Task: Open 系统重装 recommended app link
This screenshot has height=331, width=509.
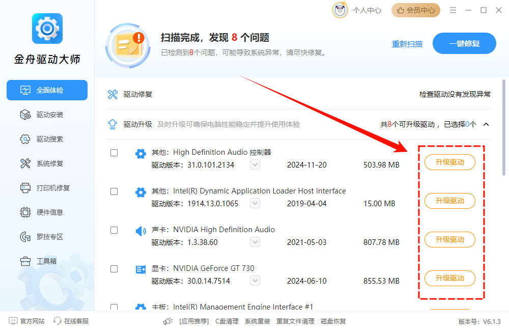Action: coord(258,321)
